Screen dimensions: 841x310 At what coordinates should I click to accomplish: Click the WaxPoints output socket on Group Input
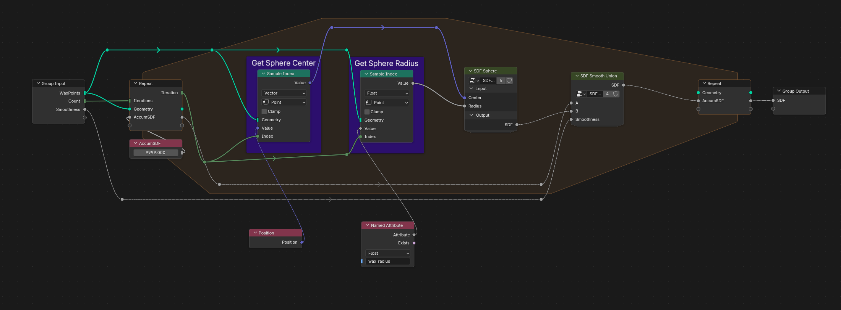coord(85,93)
